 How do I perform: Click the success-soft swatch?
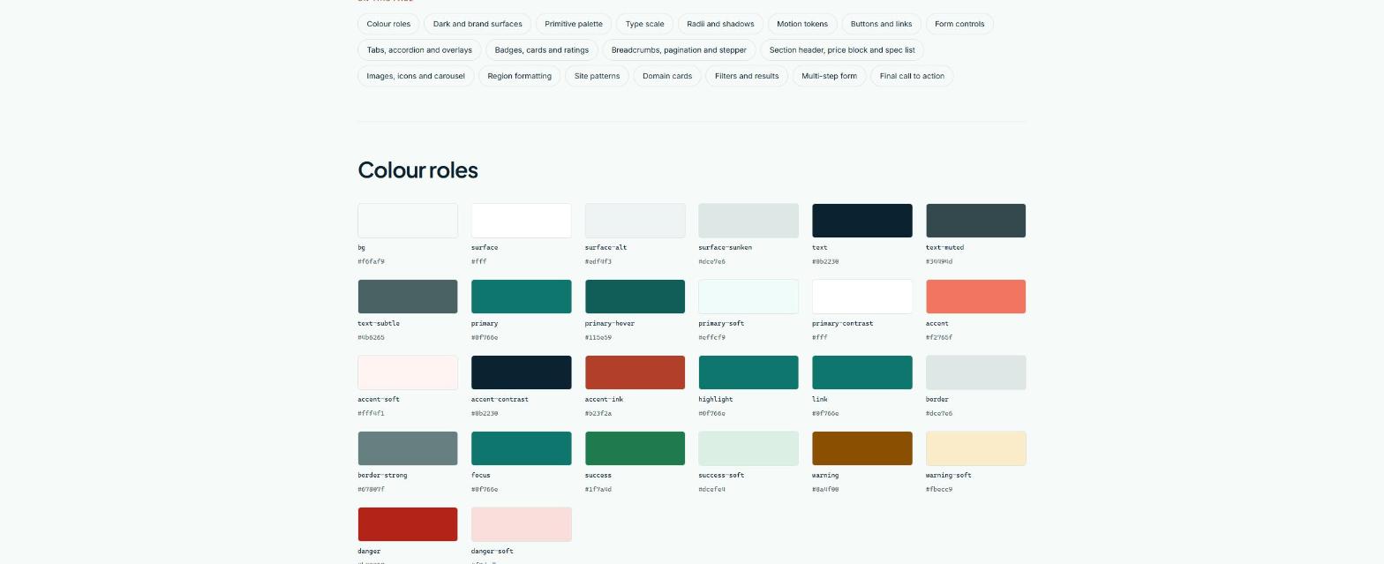[748, 448]
